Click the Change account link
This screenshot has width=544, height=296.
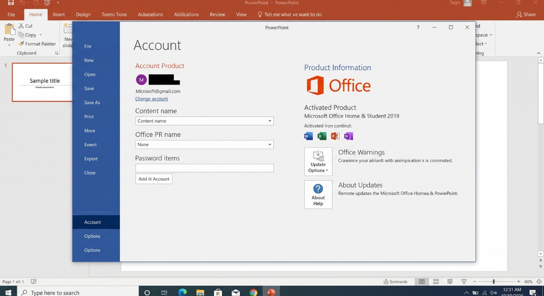point(152,99)
